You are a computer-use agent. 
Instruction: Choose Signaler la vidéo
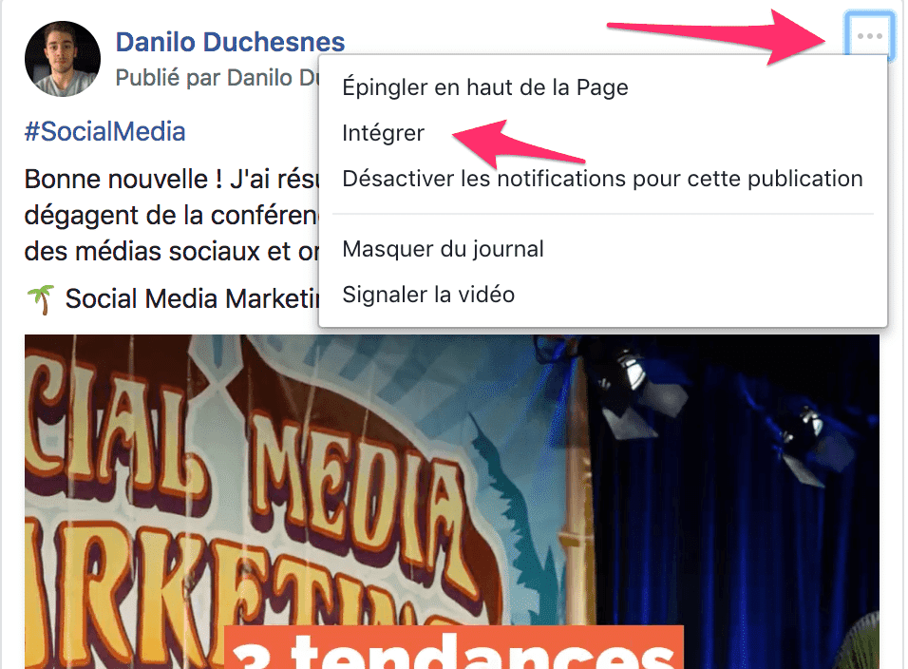pyautogui.click(x=428, y=295)
